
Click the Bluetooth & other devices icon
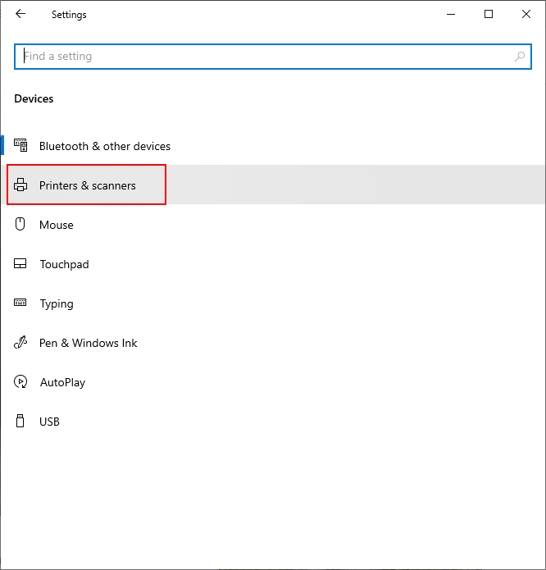20,146
